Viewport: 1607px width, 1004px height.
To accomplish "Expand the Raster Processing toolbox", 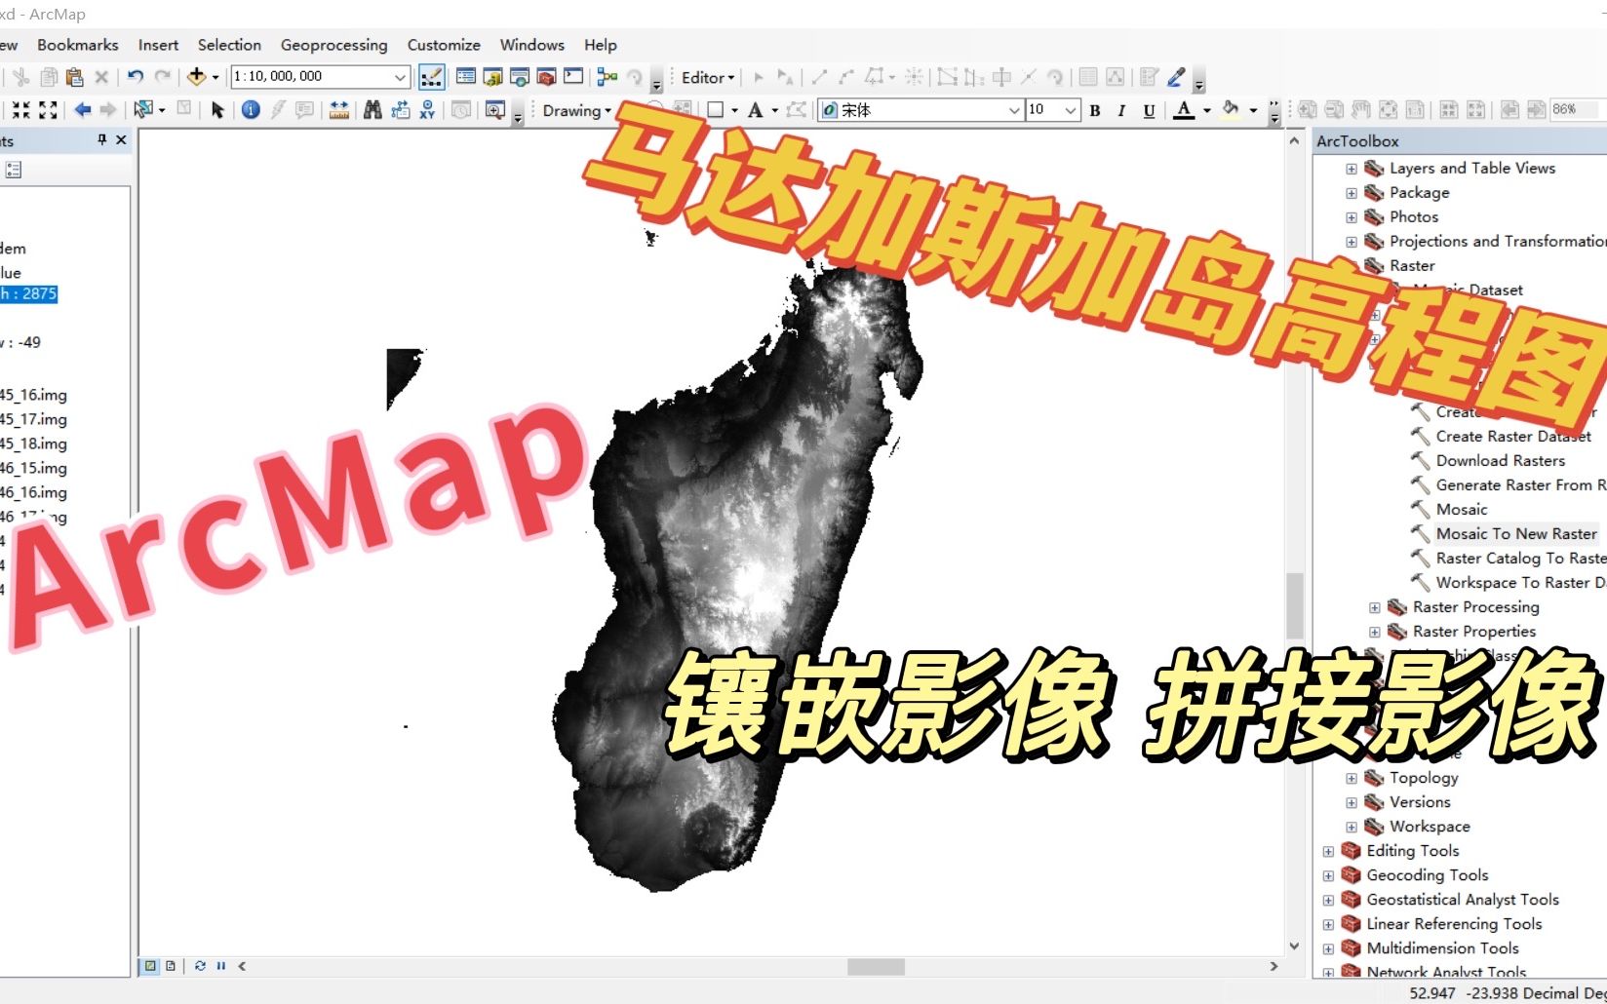I will click(x=1373, y=606).
